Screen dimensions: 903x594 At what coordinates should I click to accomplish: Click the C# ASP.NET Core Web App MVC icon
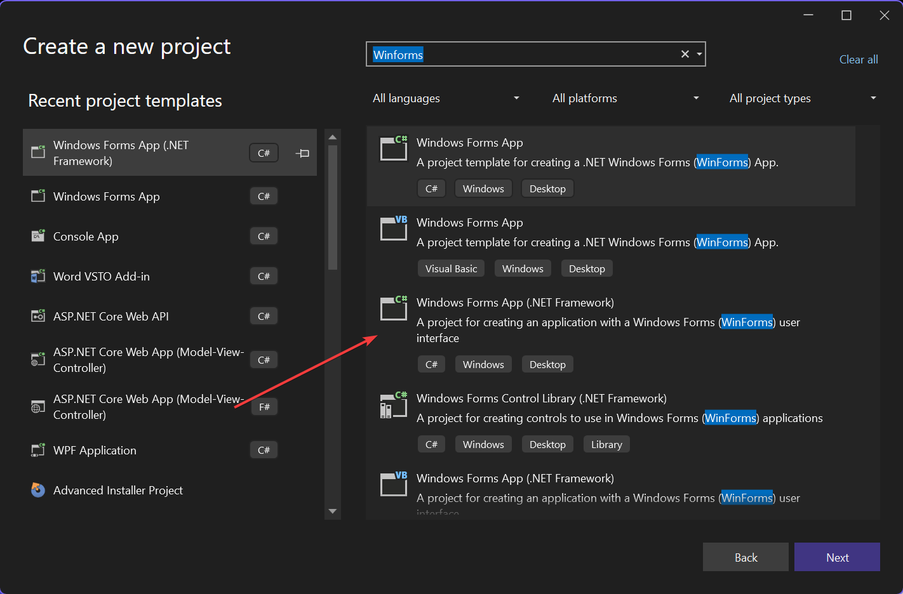coord(38,359)
